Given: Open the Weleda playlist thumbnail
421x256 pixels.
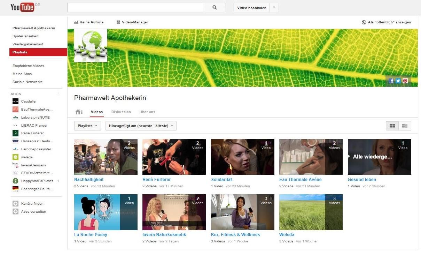Looking at the screenshot, I should pyautogui.click(x=311, y=212).
